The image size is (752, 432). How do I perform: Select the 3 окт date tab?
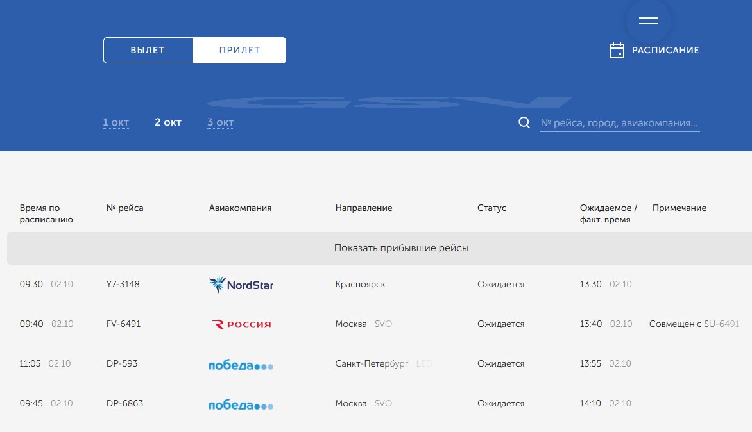[221, 122]
